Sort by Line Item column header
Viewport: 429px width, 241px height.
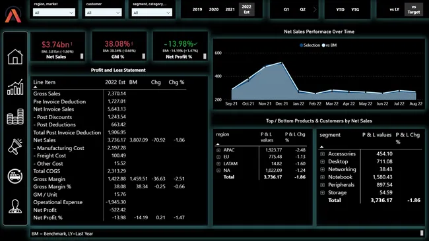tap(44, 82)
